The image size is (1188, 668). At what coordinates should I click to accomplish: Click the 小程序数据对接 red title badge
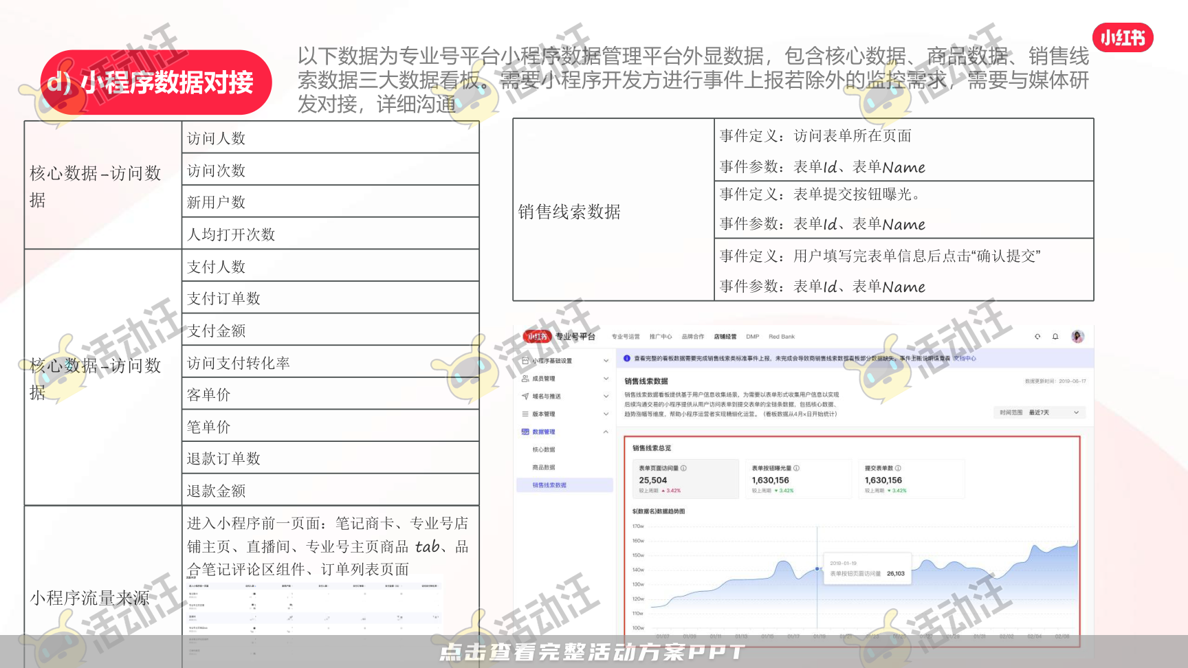[x=156, y=82]
